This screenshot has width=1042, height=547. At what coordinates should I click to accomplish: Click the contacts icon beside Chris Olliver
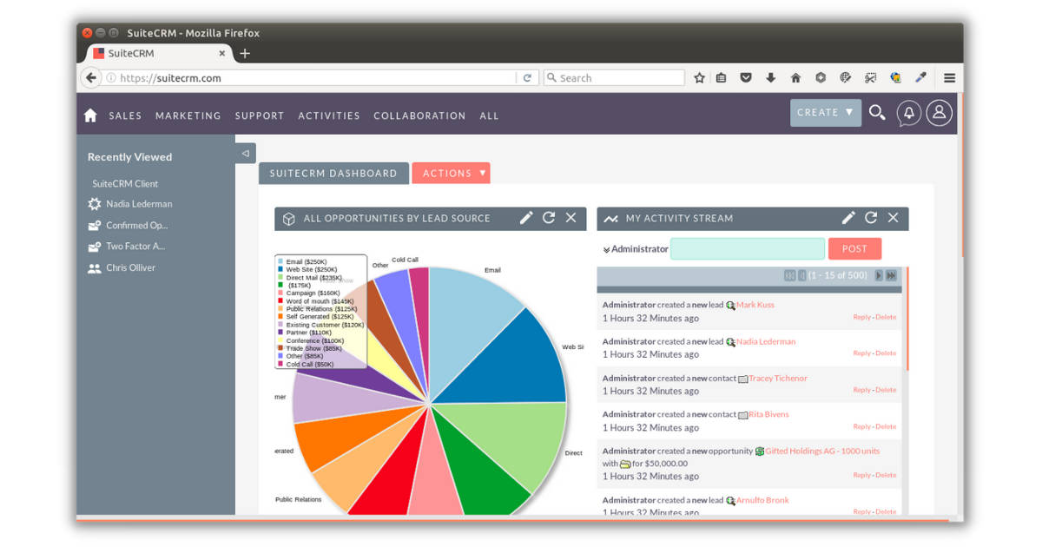click(x=96, y=267)
